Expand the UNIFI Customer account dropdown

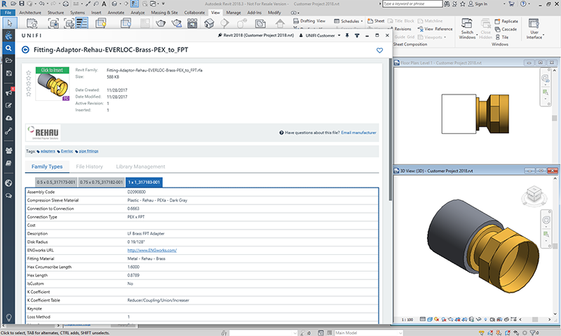pyautogui.click(x=339, y=35)
